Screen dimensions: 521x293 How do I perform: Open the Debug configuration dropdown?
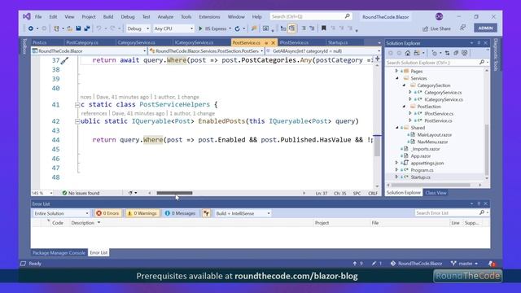(138, 28)
